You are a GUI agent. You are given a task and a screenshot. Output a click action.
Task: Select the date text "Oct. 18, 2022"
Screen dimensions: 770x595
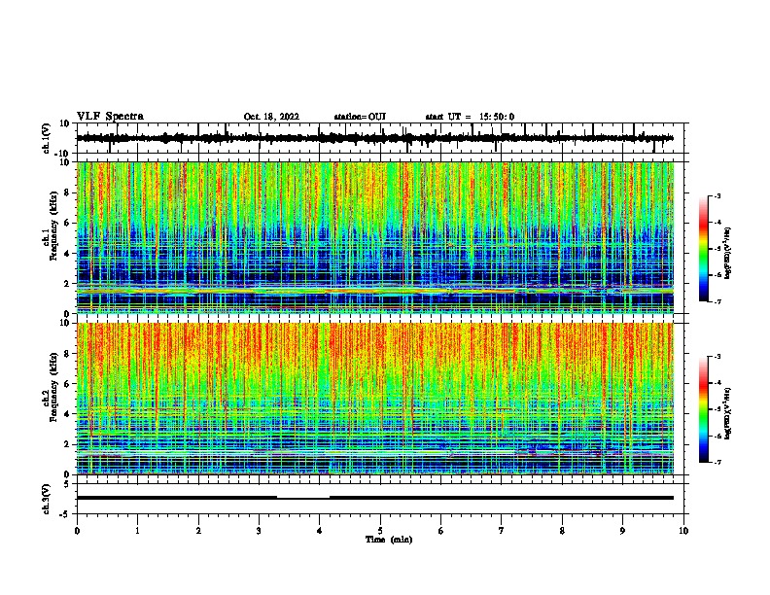[x=271, y=117]
